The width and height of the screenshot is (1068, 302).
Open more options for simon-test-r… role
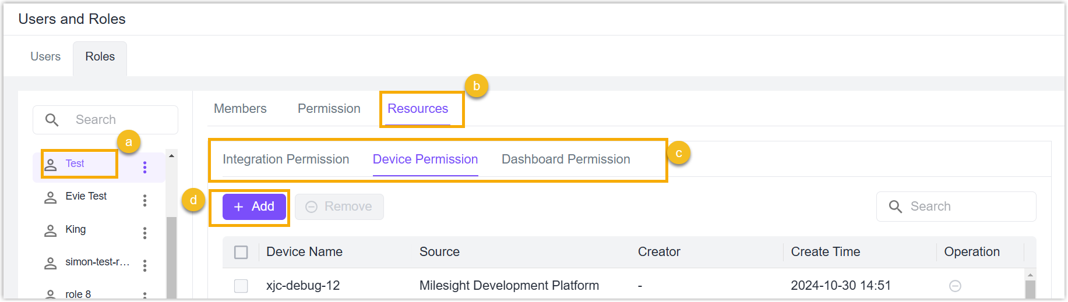point(145,265)
